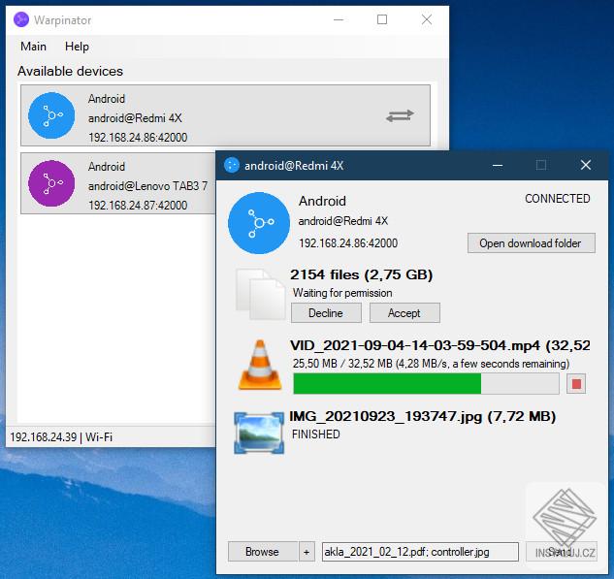
Task: Click the IMG_20210923_193747.jpg image thumbnail
Action: click(259, 433)
